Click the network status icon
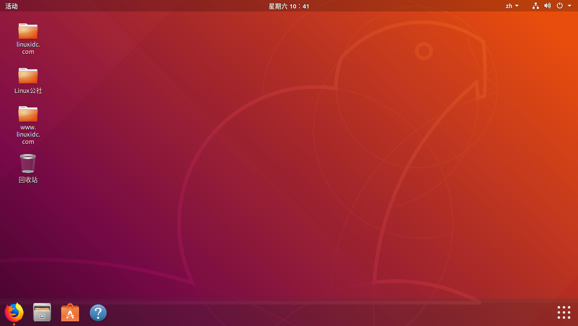 tap(535, 6)
